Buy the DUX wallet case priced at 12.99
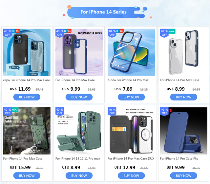Screen dimensions: 210x184 pyautogui.click(x=131, y=175)
